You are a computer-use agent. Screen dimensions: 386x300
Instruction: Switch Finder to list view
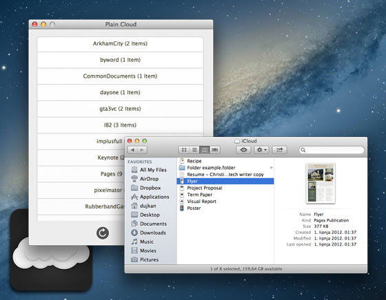point(194,150)
